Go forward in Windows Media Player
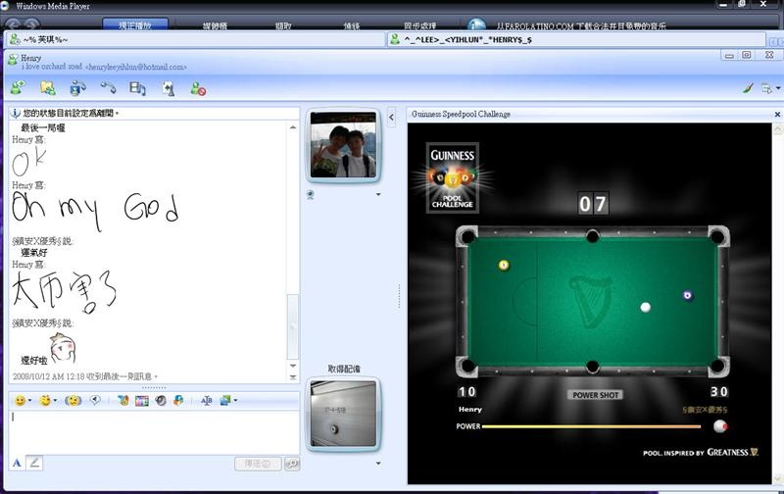 point(31,24)
